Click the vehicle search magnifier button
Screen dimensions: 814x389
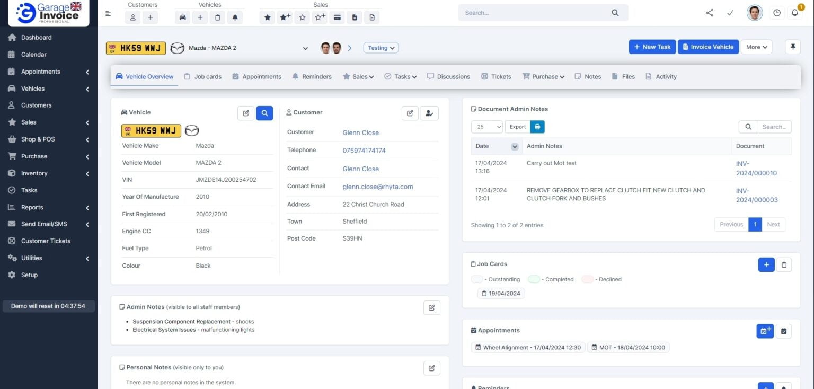[x=264, y=113]
